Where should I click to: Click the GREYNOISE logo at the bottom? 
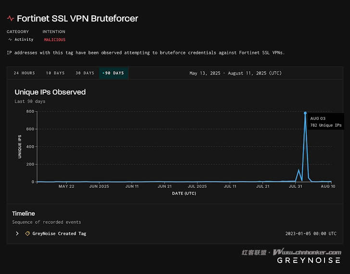point(309,261)
